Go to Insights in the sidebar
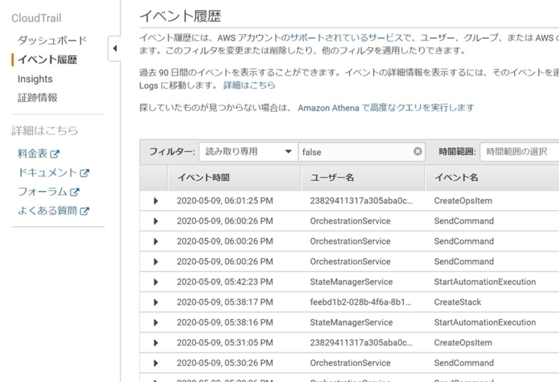 (x=35, y=79)
